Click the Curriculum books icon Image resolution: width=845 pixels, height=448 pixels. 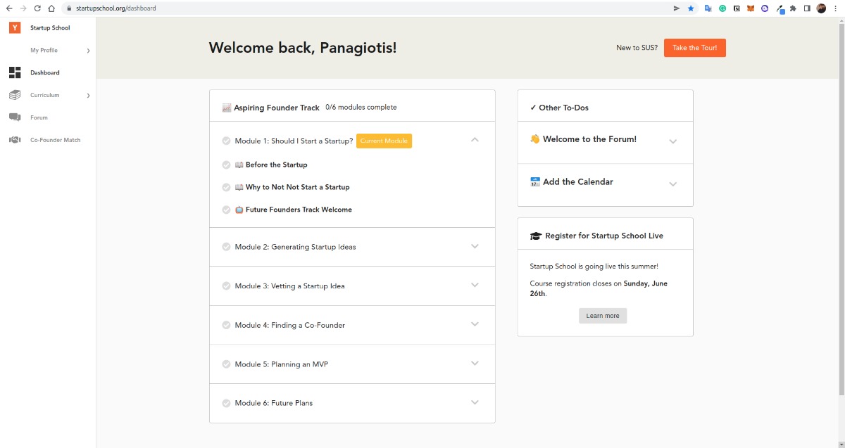point(15,95)
